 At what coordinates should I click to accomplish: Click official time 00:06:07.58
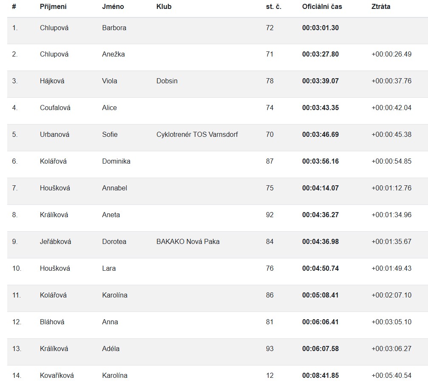point(320,349)
